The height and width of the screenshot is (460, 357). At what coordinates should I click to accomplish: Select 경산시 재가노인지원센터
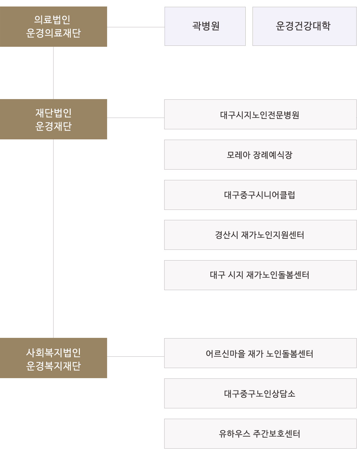point(260,235)
